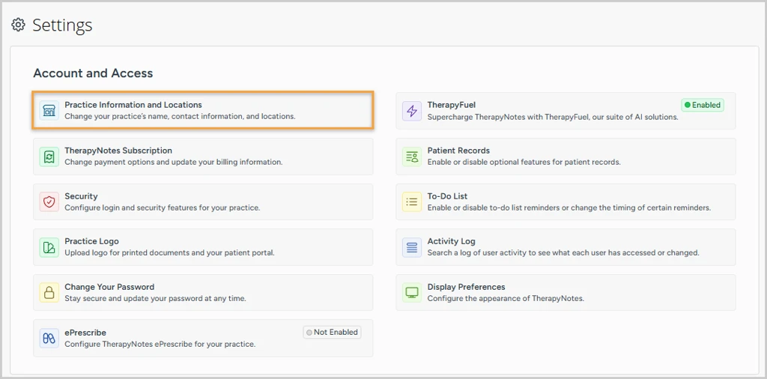This screenshot has height=379, width=767.
Task: Click 'Enable or disable optional features for patient records.'
Action: pyautogui.click(x=524, y=162)
